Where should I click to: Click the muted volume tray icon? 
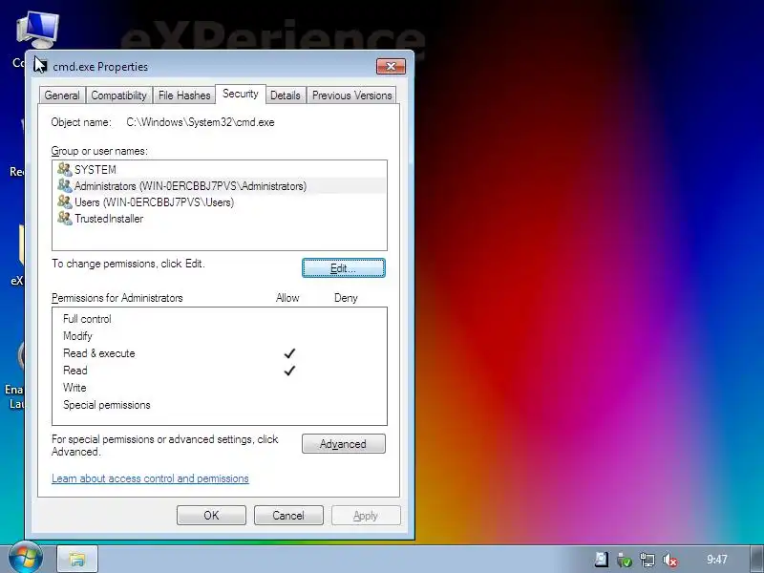pos(670,560)
